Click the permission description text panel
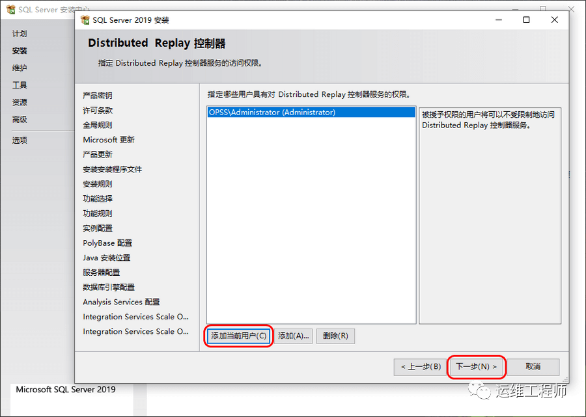This screenshot has width=586, height=417. [x=490, y=215]
